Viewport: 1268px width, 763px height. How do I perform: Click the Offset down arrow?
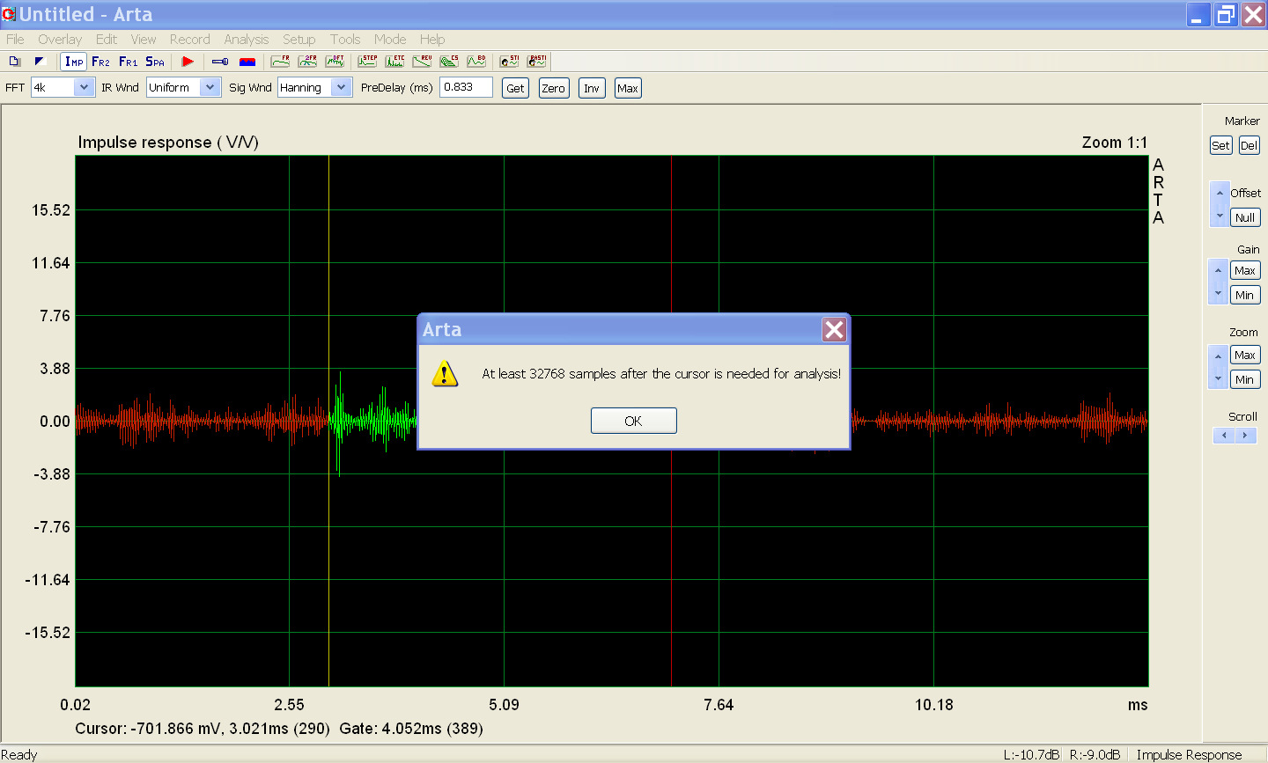(x=1220, y=216)
